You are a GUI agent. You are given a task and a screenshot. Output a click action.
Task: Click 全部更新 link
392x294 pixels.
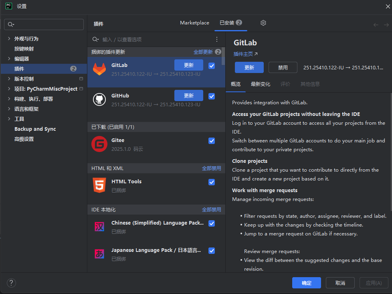[x=203, y=52]
